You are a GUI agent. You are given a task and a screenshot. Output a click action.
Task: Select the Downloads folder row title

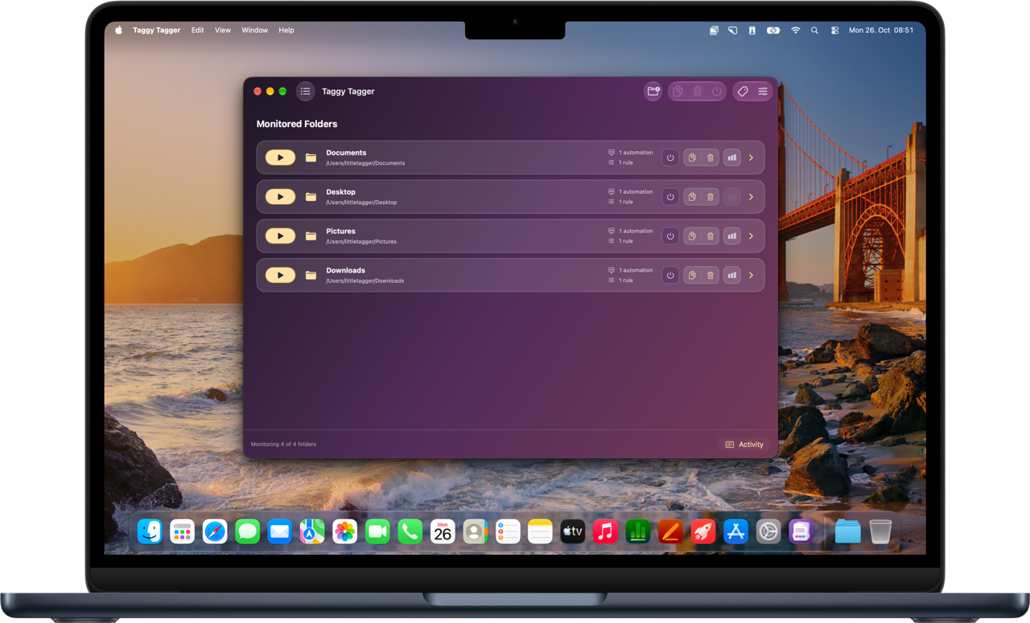345,270
